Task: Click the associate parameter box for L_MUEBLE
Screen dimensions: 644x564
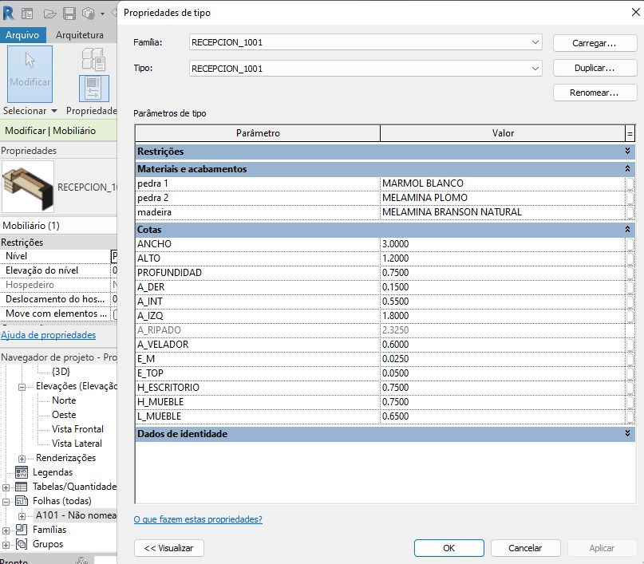Action: point(630,416)
